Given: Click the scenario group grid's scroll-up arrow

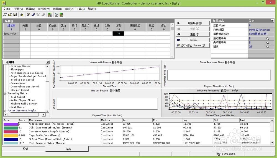Looking at the screenshot, I should click(172, 25).
